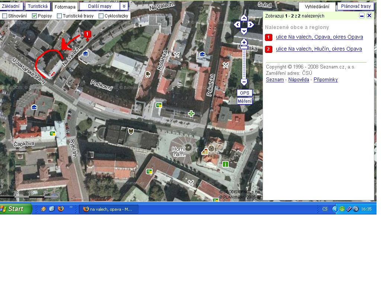Click the restaurant icon below Horní náměstí
The image size is (381, 286).
(190, 182)
